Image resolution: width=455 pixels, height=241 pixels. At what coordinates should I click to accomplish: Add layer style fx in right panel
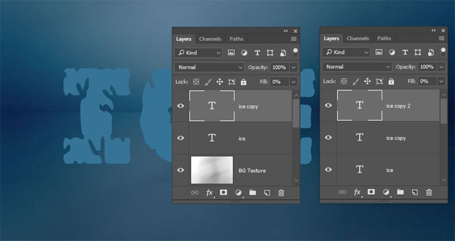357,192
